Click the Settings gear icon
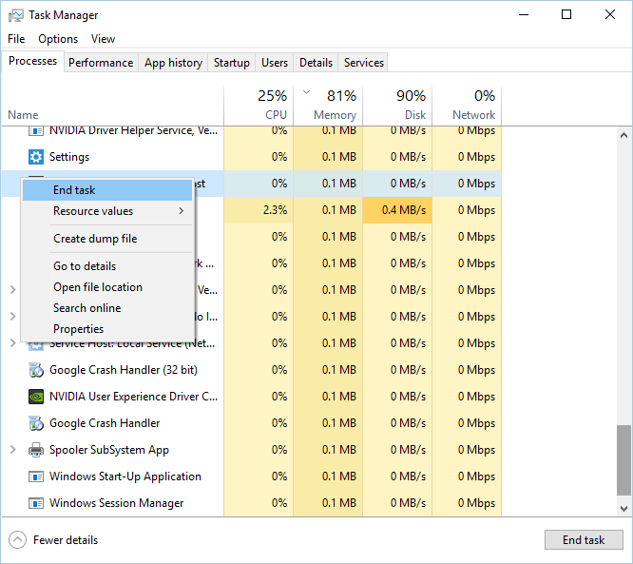This screenshot has height=564, width=633. coord(36,157)
